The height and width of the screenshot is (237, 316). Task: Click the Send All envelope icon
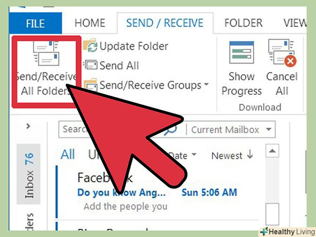click(x=90, y=65)
